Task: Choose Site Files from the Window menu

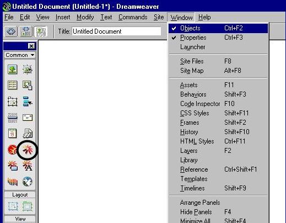Action: click(218, 61)
